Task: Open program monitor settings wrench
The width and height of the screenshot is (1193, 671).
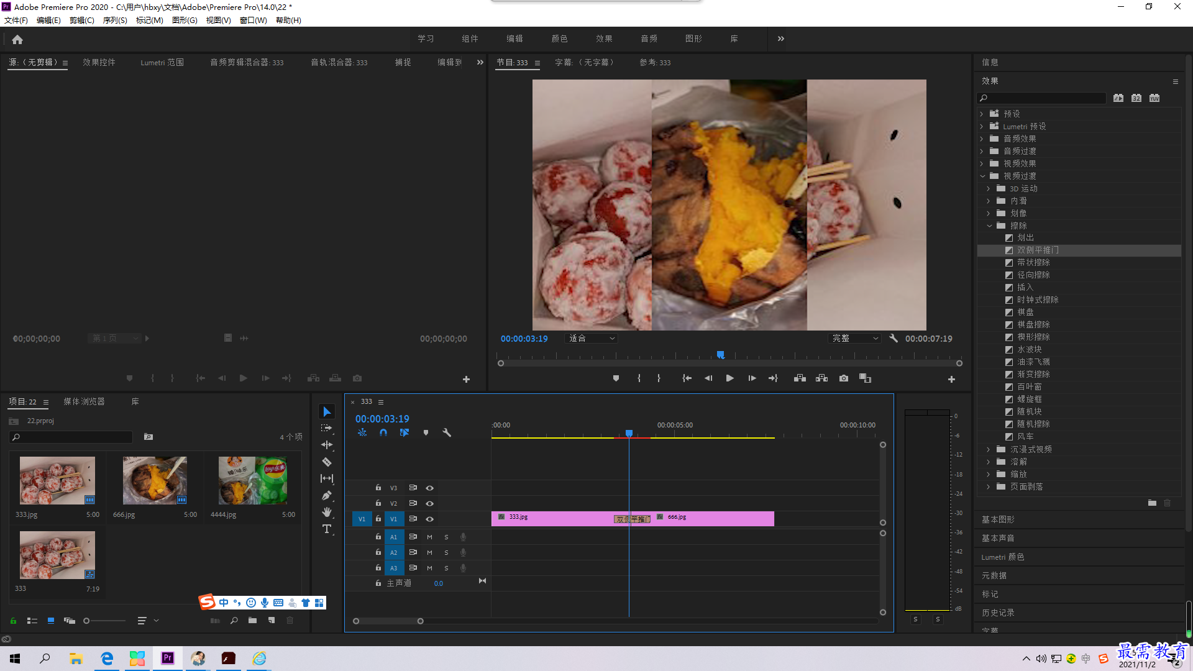Action: (x=894, y=339)
